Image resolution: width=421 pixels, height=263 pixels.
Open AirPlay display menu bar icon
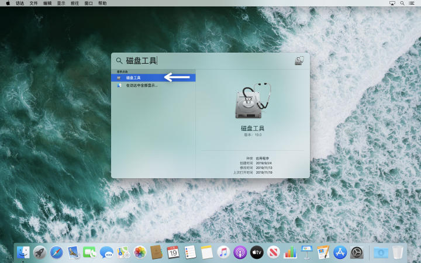tap(392, 4)
